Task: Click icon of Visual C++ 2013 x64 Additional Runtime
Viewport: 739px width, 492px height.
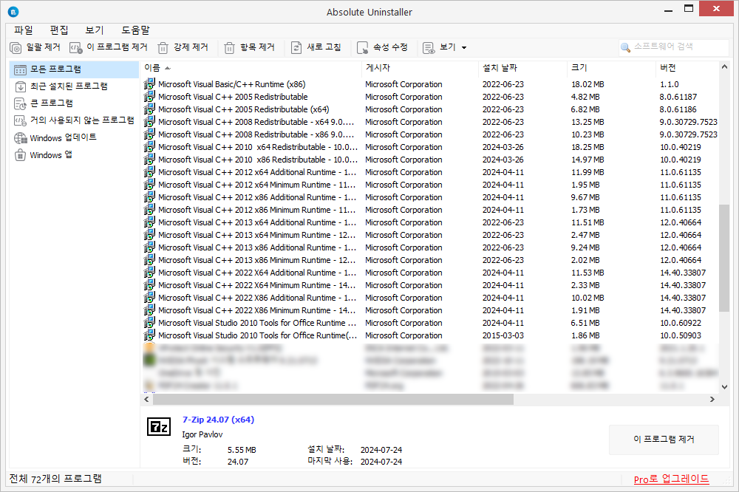Action: (x=149, y=222)
